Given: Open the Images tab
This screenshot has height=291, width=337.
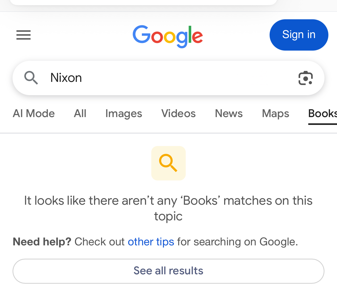Looking at the screenshot, I should [x=124, y=114].
